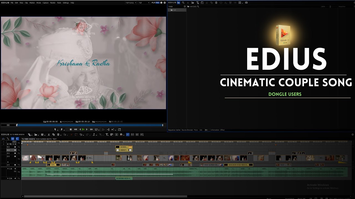
Task: Click the Add Title icon in the bin toolbar
Action: click(197, 2)
